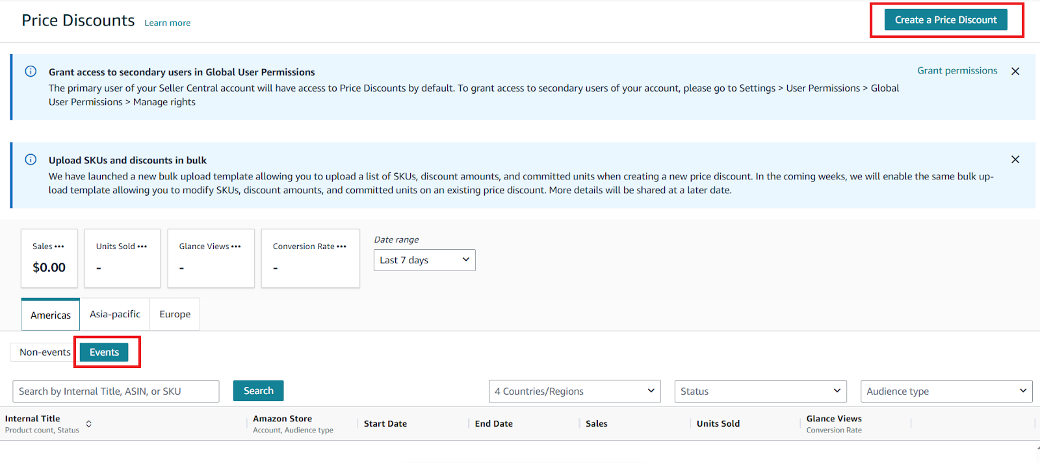This screenshot has height=463, width=1040.
Task: Switch to the Asia-pacific tab
Action: [x=115, y=314]
